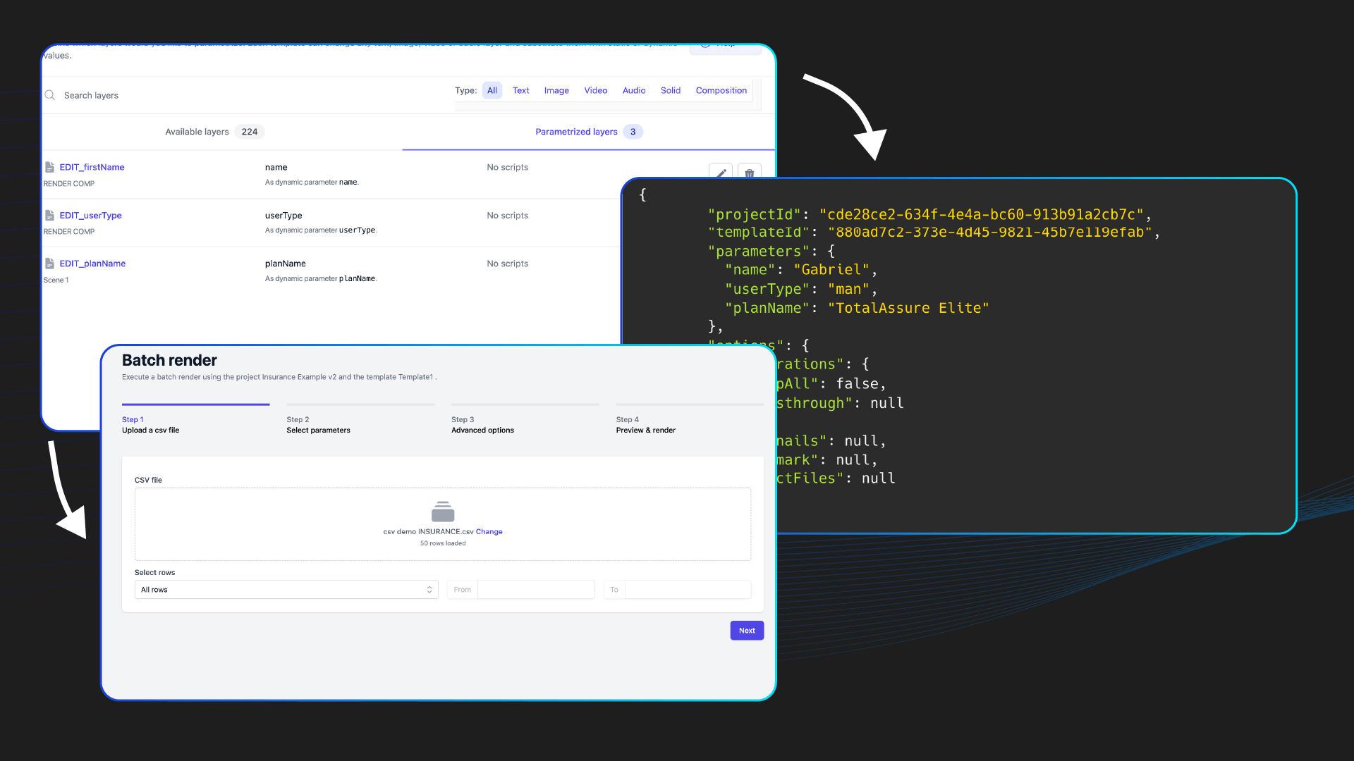Click the file icon beside EDIT_planName

click(49, 264)
